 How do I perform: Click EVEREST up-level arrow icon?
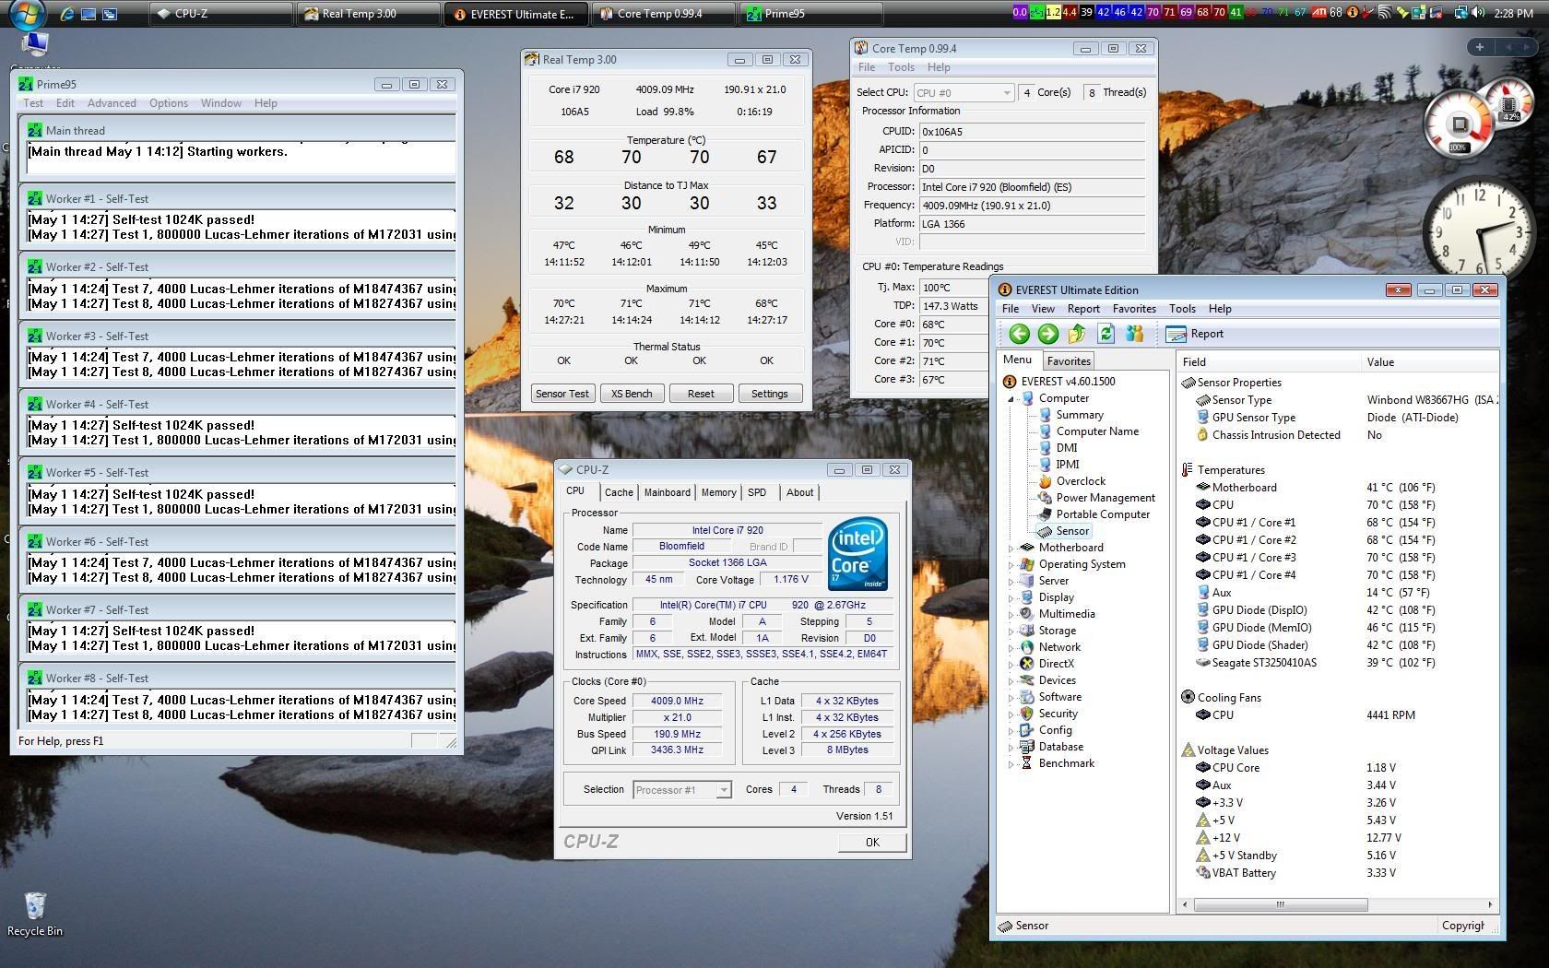[1077, 334]
